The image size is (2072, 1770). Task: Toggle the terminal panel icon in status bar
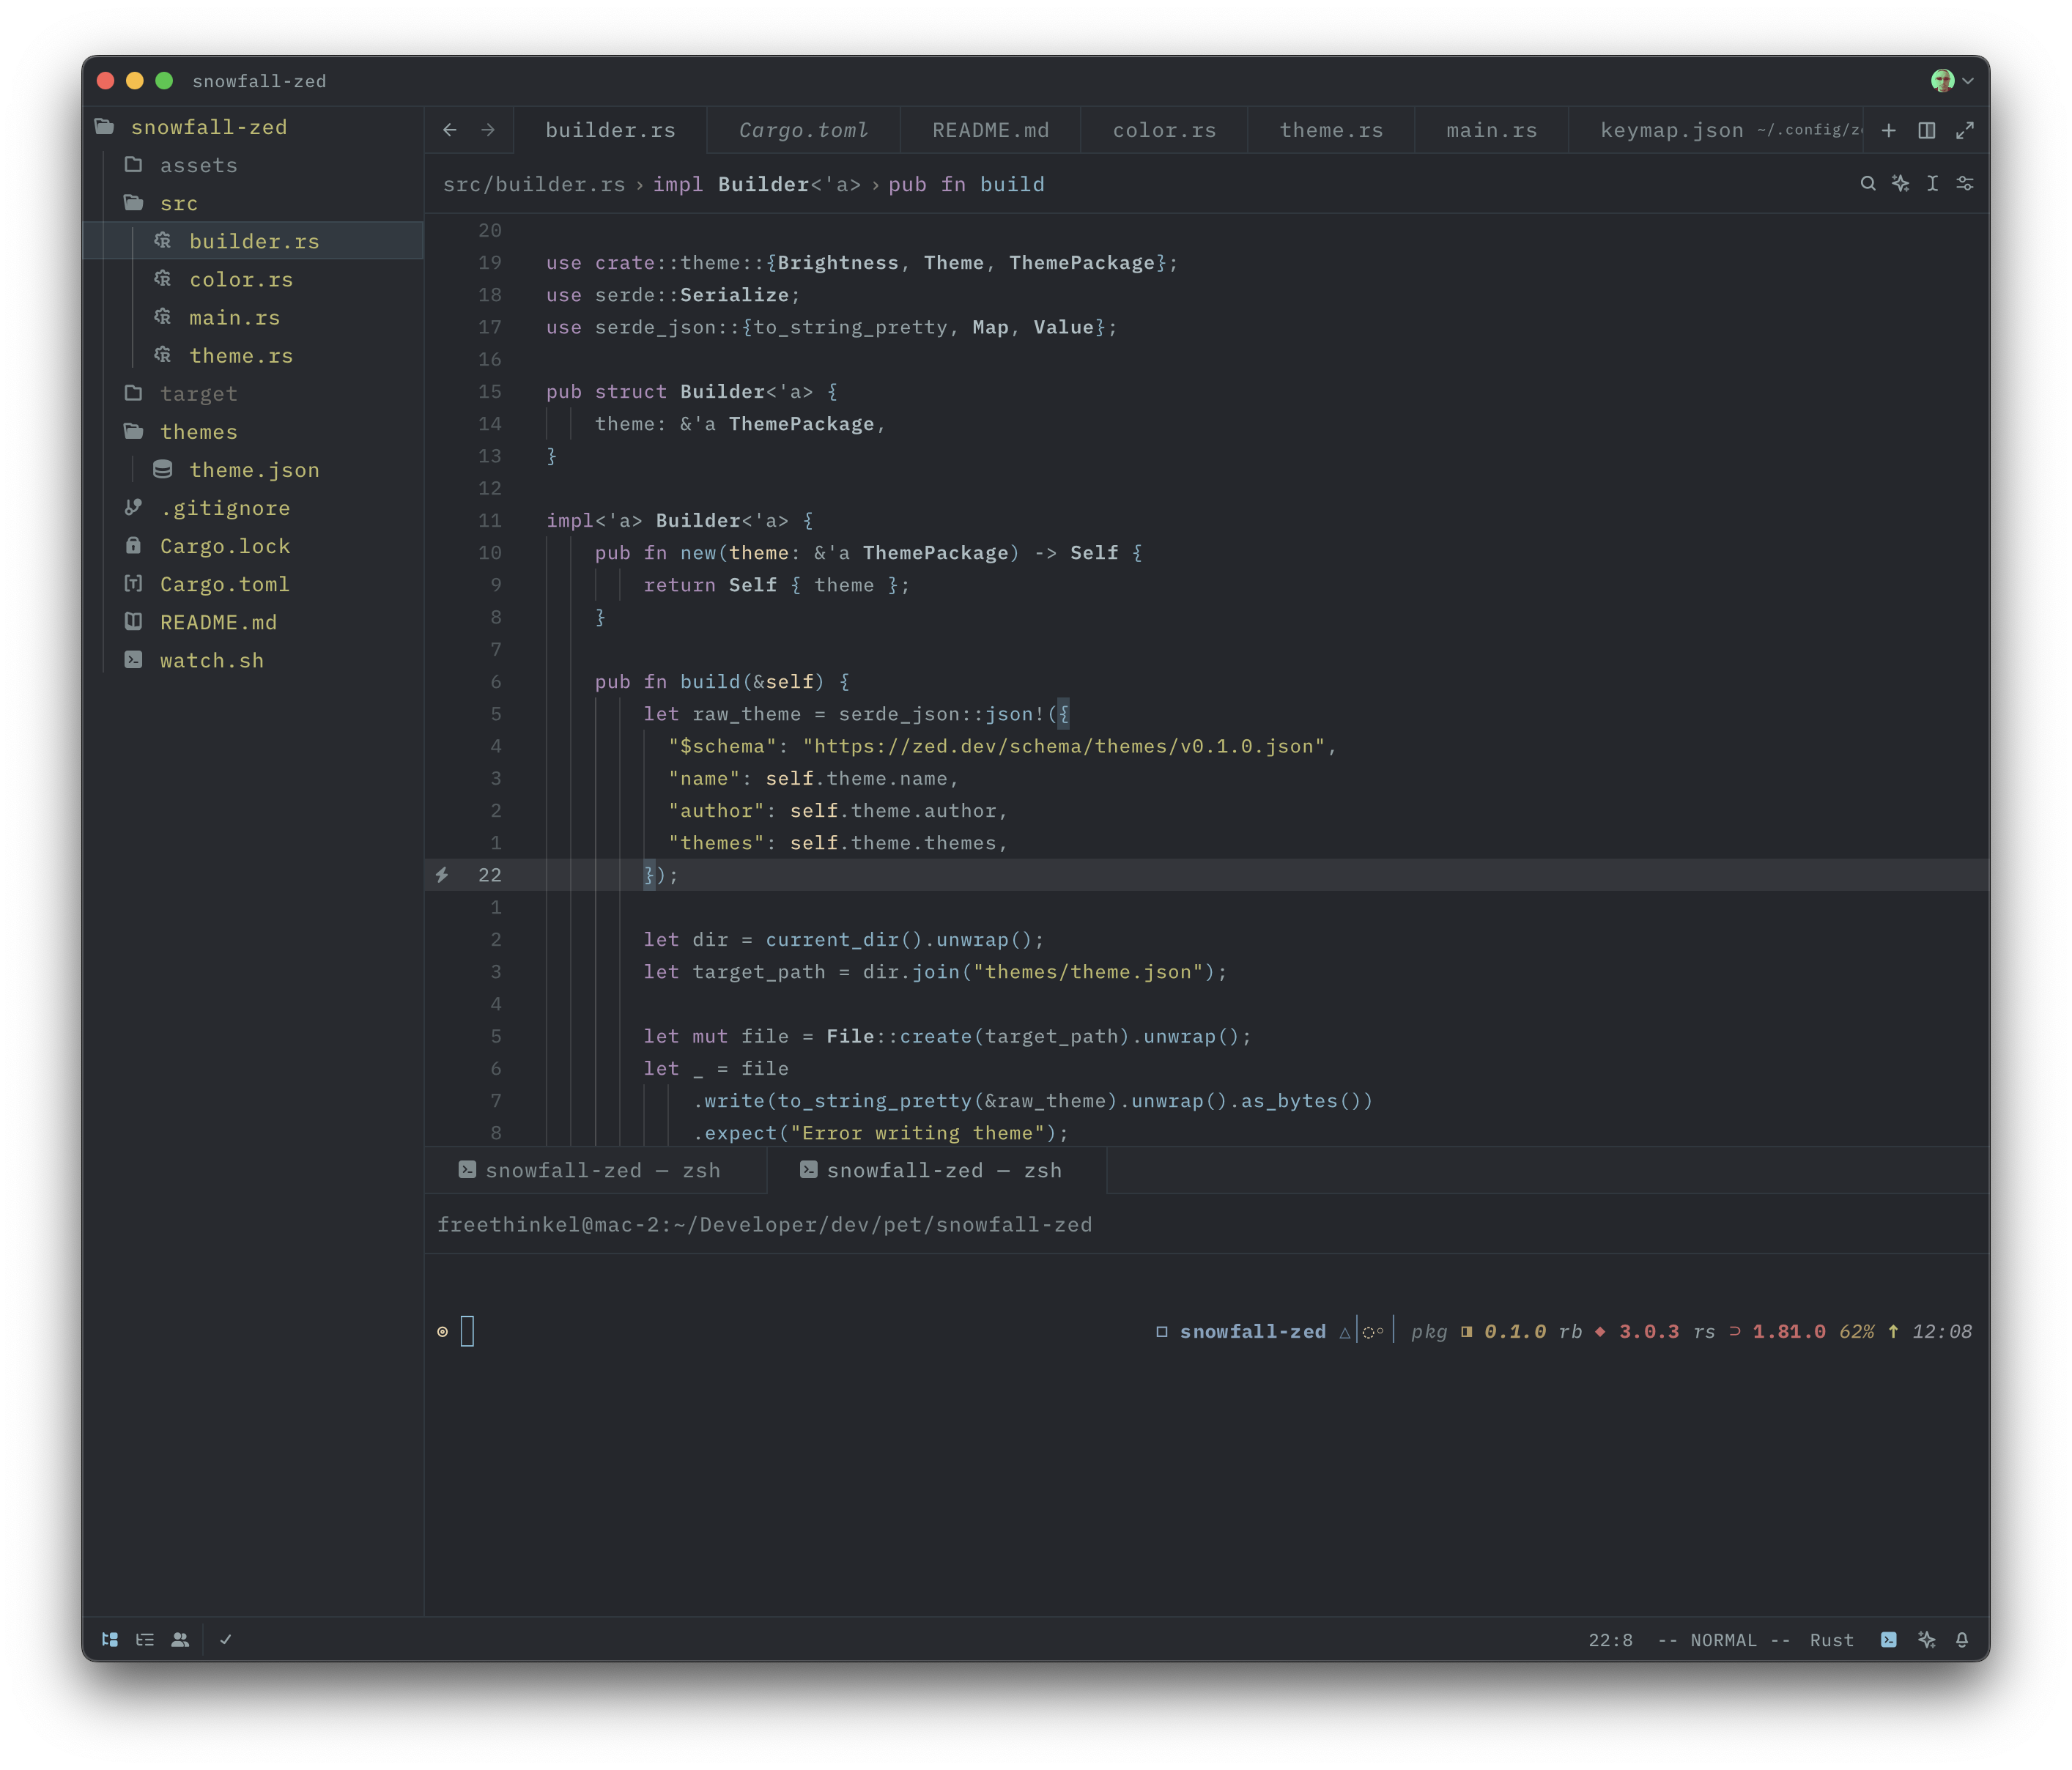(1888, 1640)
